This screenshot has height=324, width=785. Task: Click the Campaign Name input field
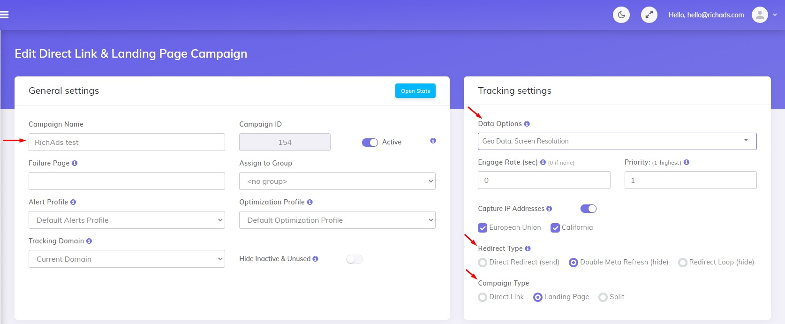coord(127,143)
